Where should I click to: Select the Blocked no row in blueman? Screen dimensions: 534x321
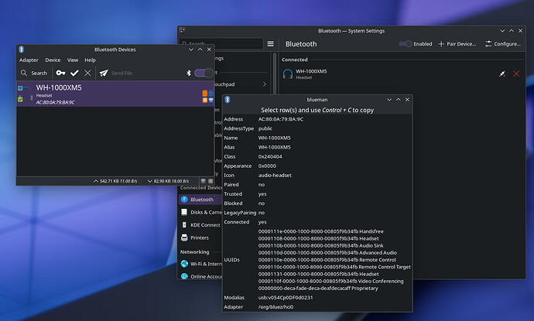point(317,203)
